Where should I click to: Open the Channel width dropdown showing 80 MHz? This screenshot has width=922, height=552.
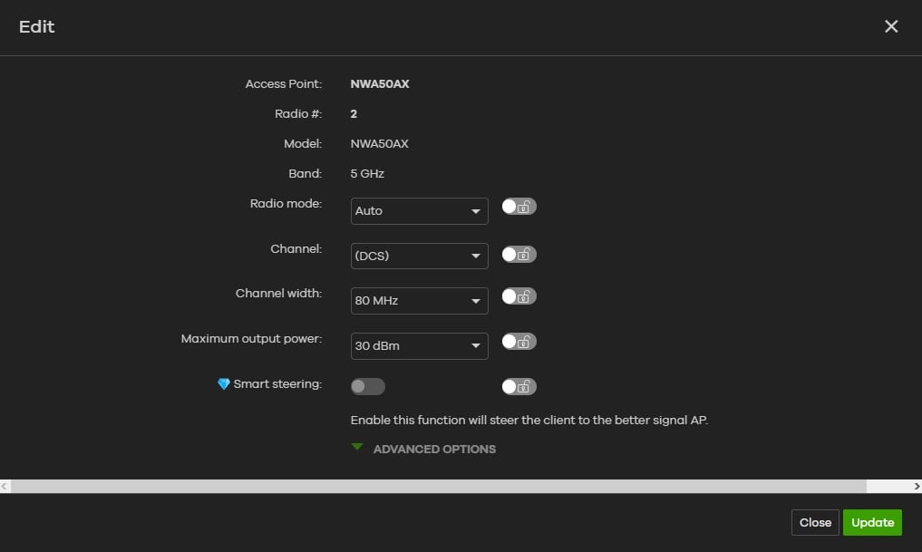(419, 301)
